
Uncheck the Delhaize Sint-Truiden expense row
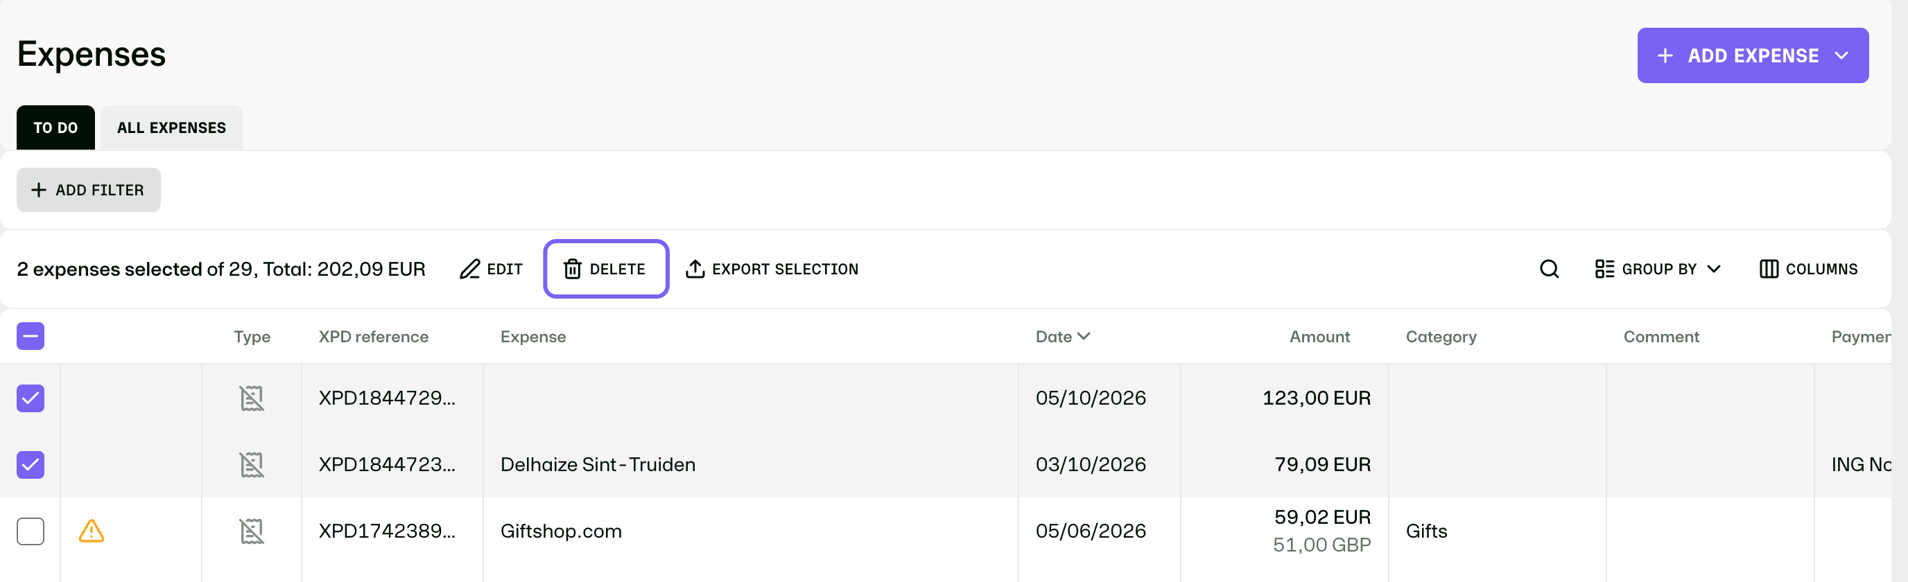(x=31, y=465)
